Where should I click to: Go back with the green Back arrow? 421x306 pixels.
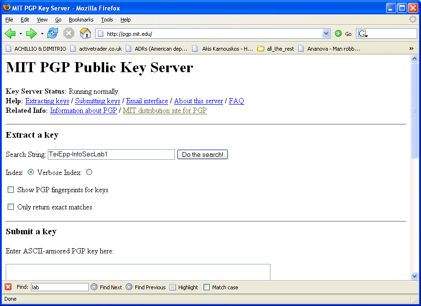(x=10, y=33)
